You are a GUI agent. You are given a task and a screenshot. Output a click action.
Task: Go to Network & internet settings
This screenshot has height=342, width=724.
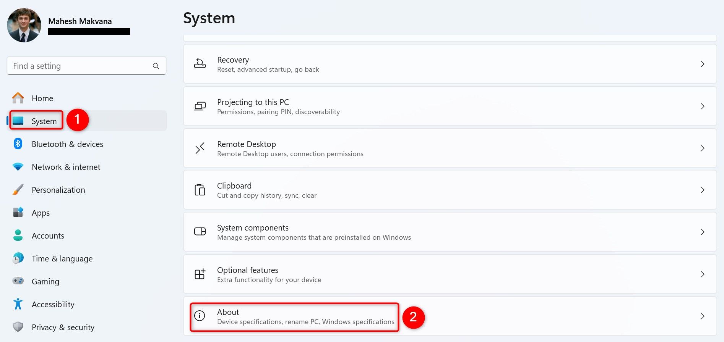66,167
